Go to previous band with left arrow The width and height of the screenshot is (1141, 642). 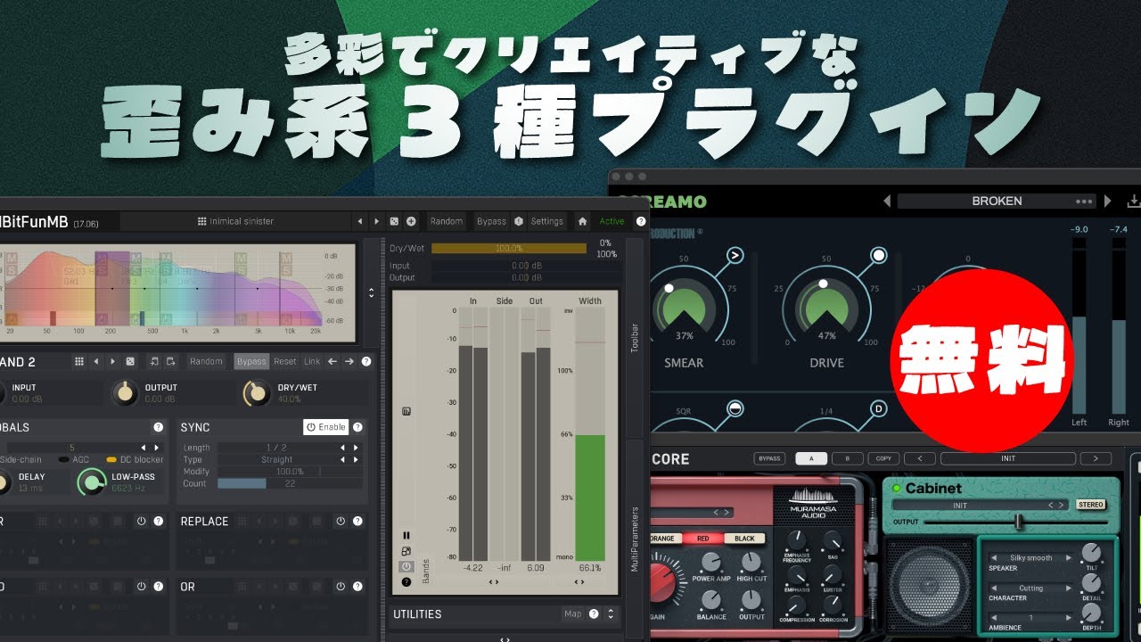(332, 361)
